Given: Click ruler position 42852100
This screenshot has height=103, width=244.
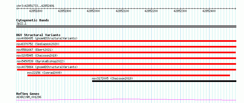Looking at the screenshot, I should pyautogui.click(x=122, y=11).
